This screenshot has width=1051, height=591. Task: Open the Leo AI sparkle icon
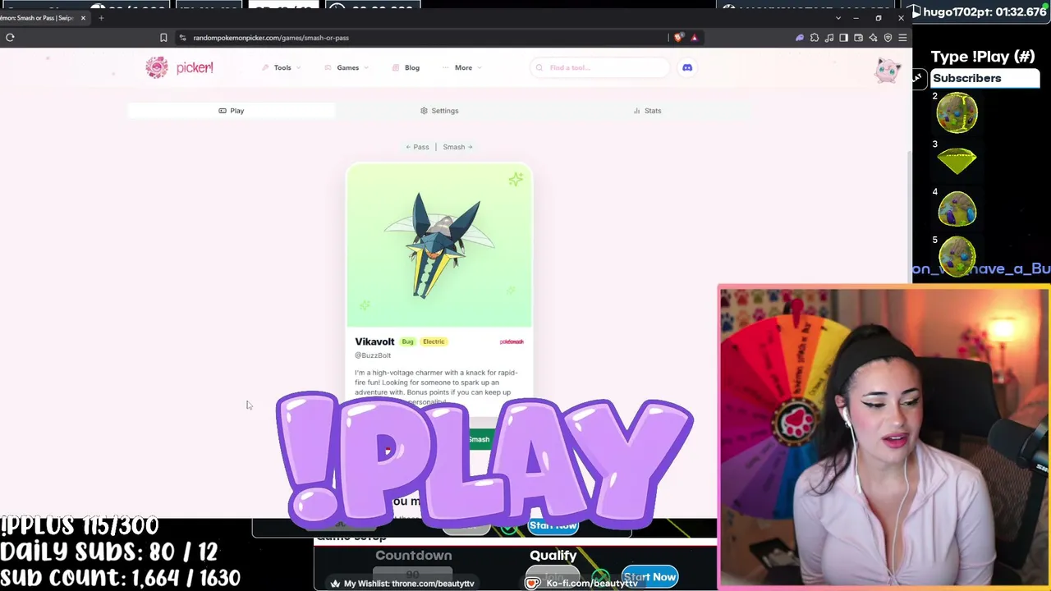tap(873, 37)
